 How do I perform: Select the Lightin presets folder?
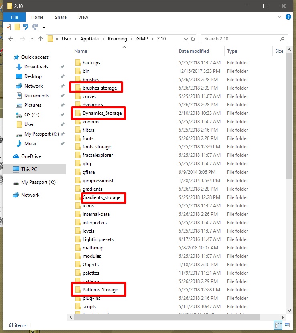click(98, 239)
